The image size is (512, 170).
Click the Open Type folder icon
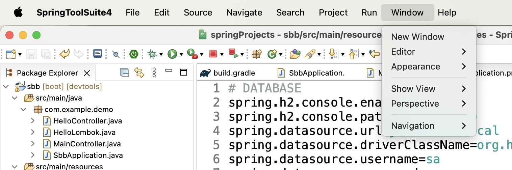click(295, 54)
